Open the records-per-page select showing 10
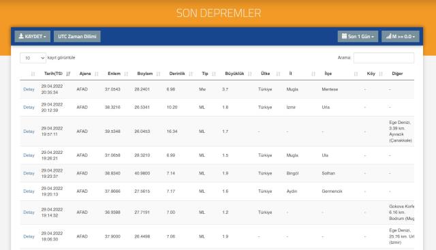Screen dimensions: 436x250 point(33,58)
